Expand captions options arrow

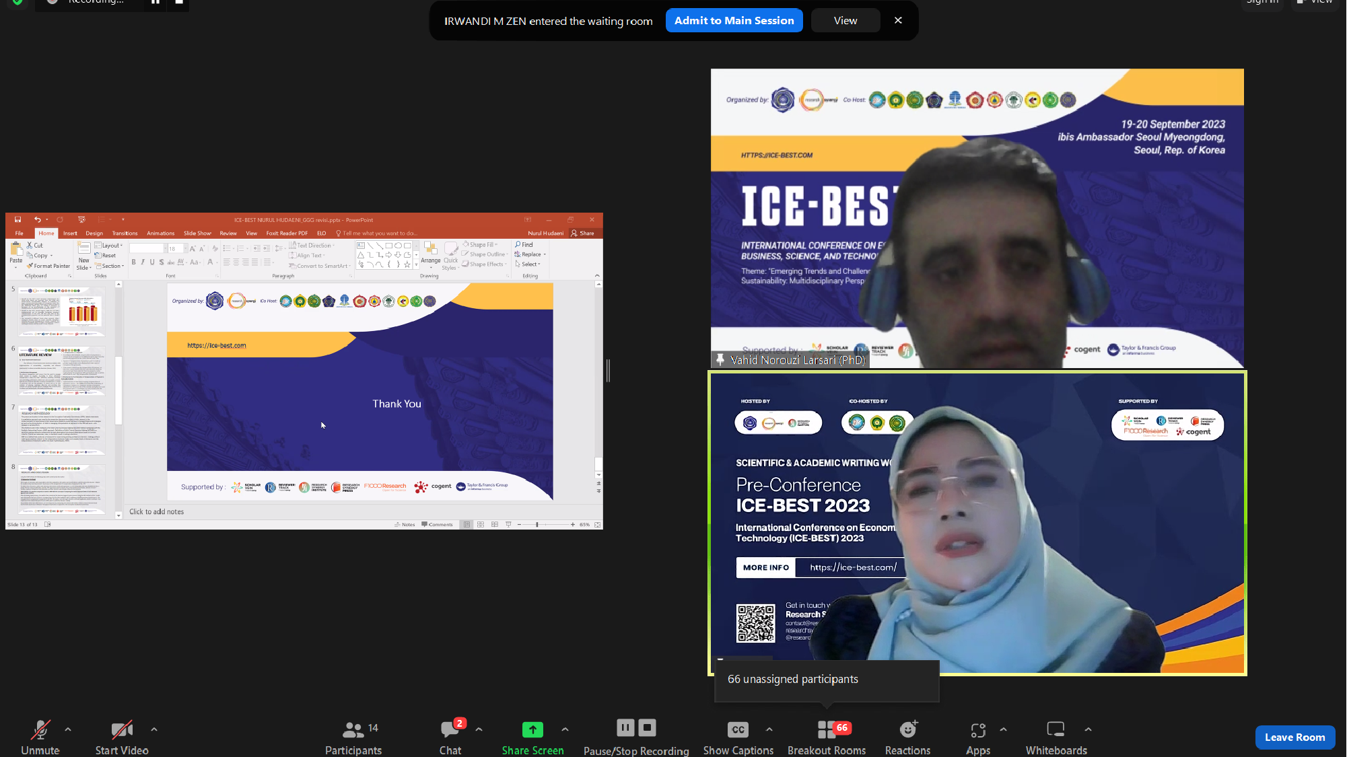click(x=769, y=729)
